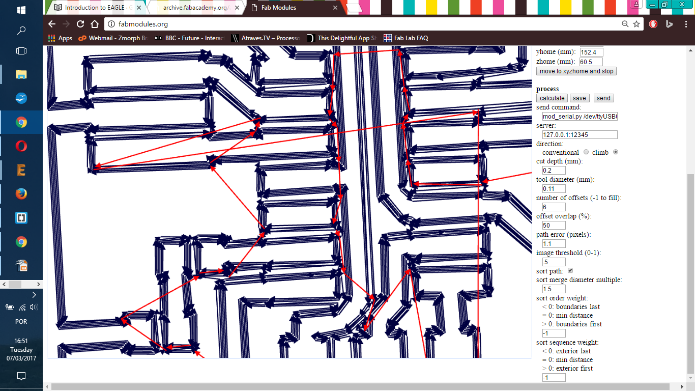Check the battery status tray icon
The height and width of the screenshot is (391, 695).
click(10, 307)
